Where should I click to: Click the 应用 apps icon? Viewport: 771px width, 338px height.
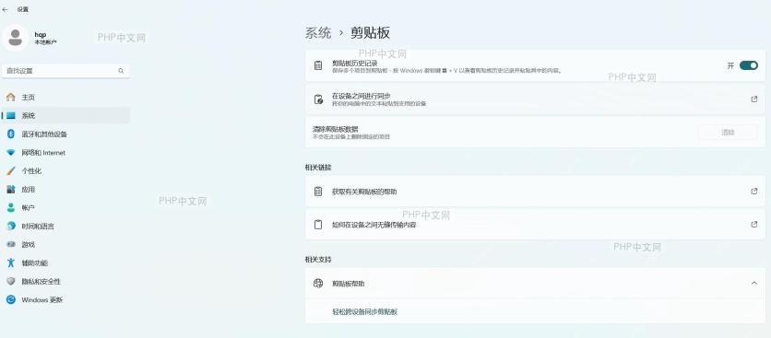11,189
